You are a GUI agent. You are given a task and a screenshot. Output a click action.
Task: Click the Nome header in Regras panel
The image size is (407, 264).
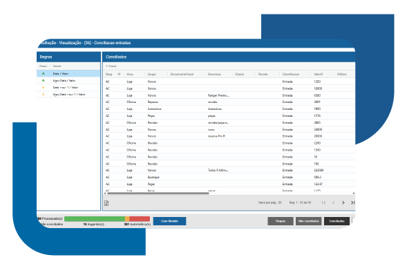[x=57, y=66]
